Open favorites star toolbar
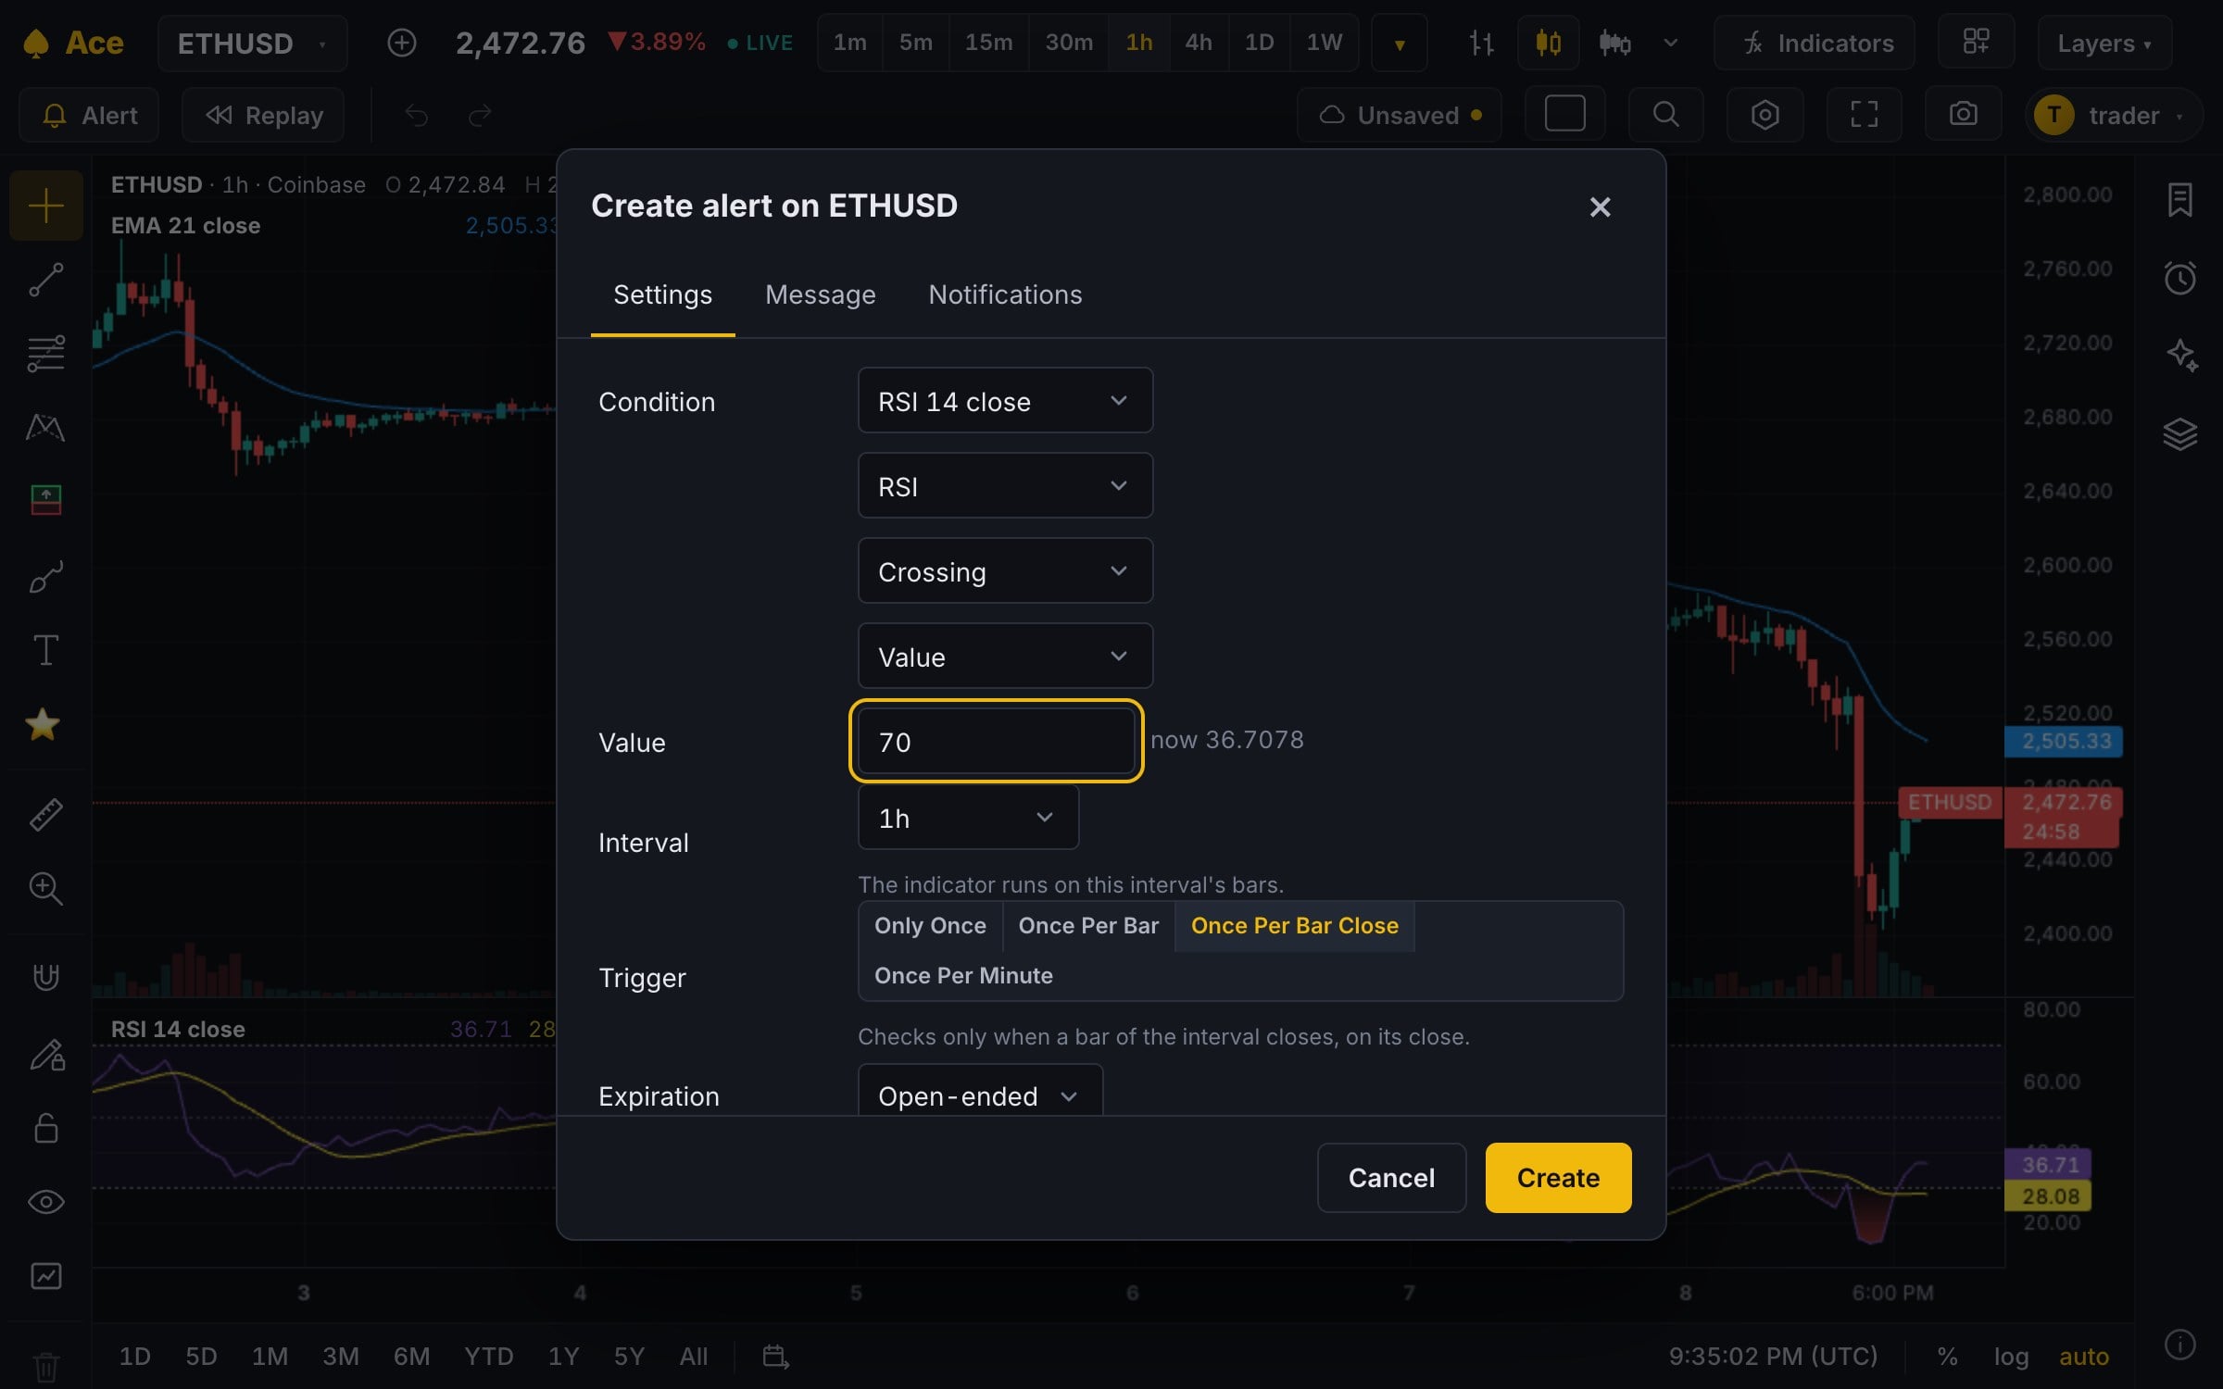 coord(44,724)
